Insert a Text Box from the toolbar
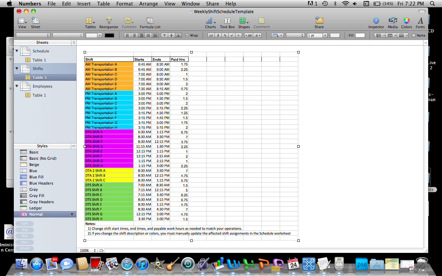The width and height of the screenshot is (442, 276). (x=227, y=22)
